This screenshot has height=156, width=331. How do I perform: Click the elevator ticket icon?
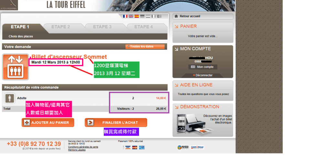click(x=16, y=67)
